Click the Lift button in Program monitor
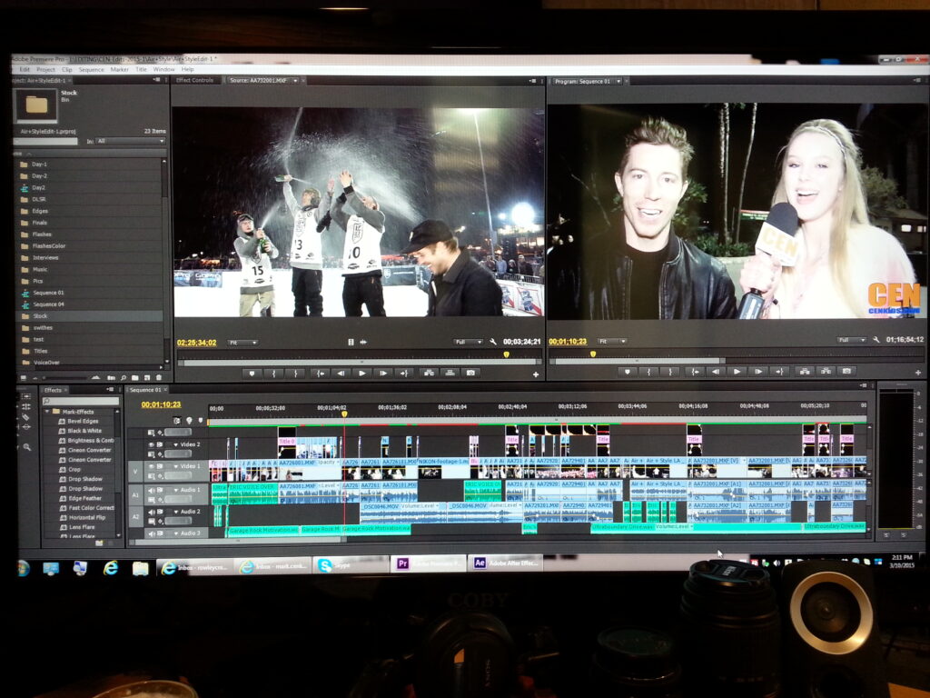 click(x=805, y=371)
